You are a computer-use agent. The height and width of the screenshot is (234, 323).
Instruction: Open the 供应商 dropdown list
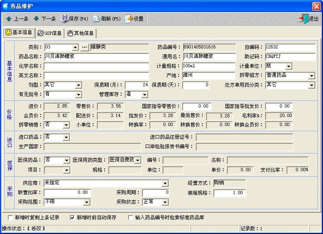coord(165,184)
